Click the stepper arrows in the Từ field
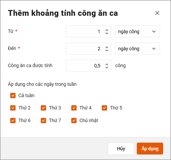The width and height of the screenshot is (171, 160). coord(107,32)
